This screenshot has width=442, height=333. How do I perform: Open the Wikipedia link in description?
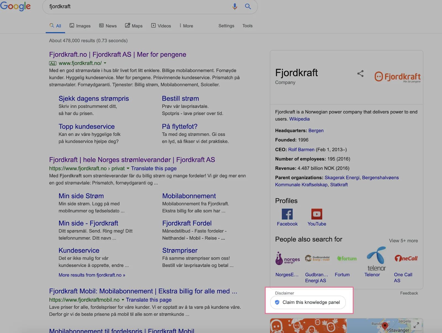tap(299, 119)
